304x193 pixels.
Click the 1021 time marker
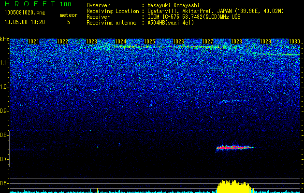tap(33, 41)
